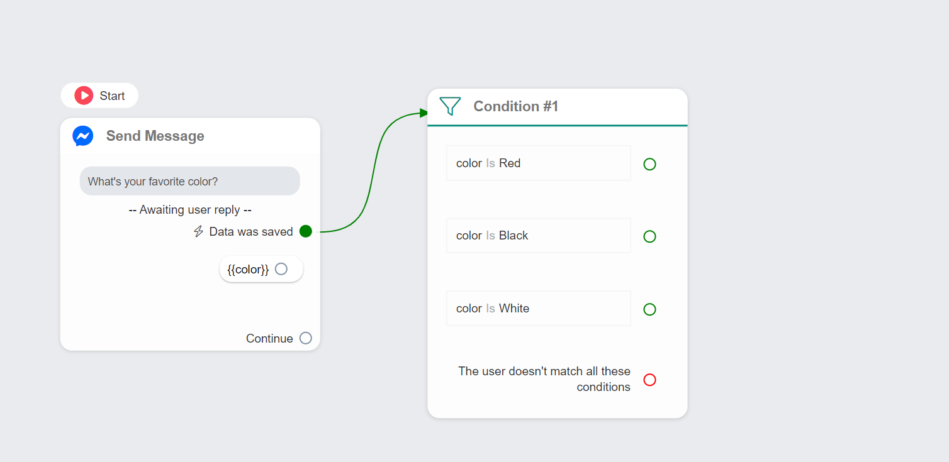Click the green port beside color Is White

click(x=649, y=309)
